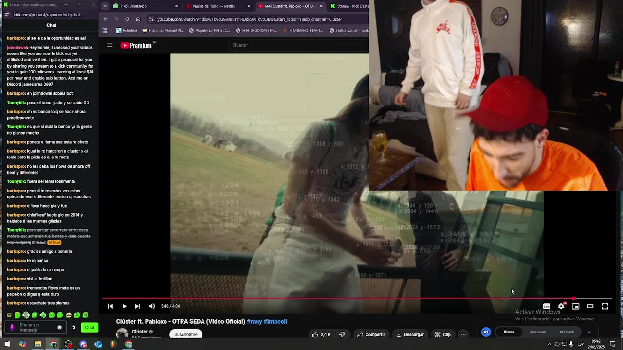The image size is (623, 350).
Task: Toggle theater mode on player
Action: pos(590,306)
